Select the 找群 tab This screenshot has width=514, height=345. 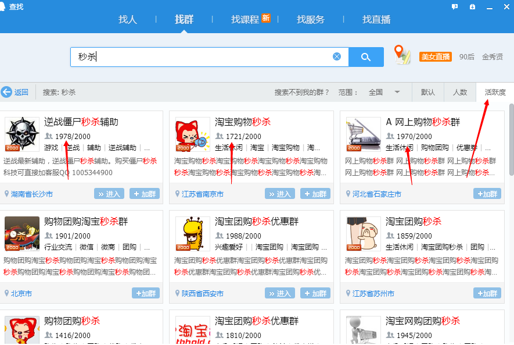tap(184, 19)
